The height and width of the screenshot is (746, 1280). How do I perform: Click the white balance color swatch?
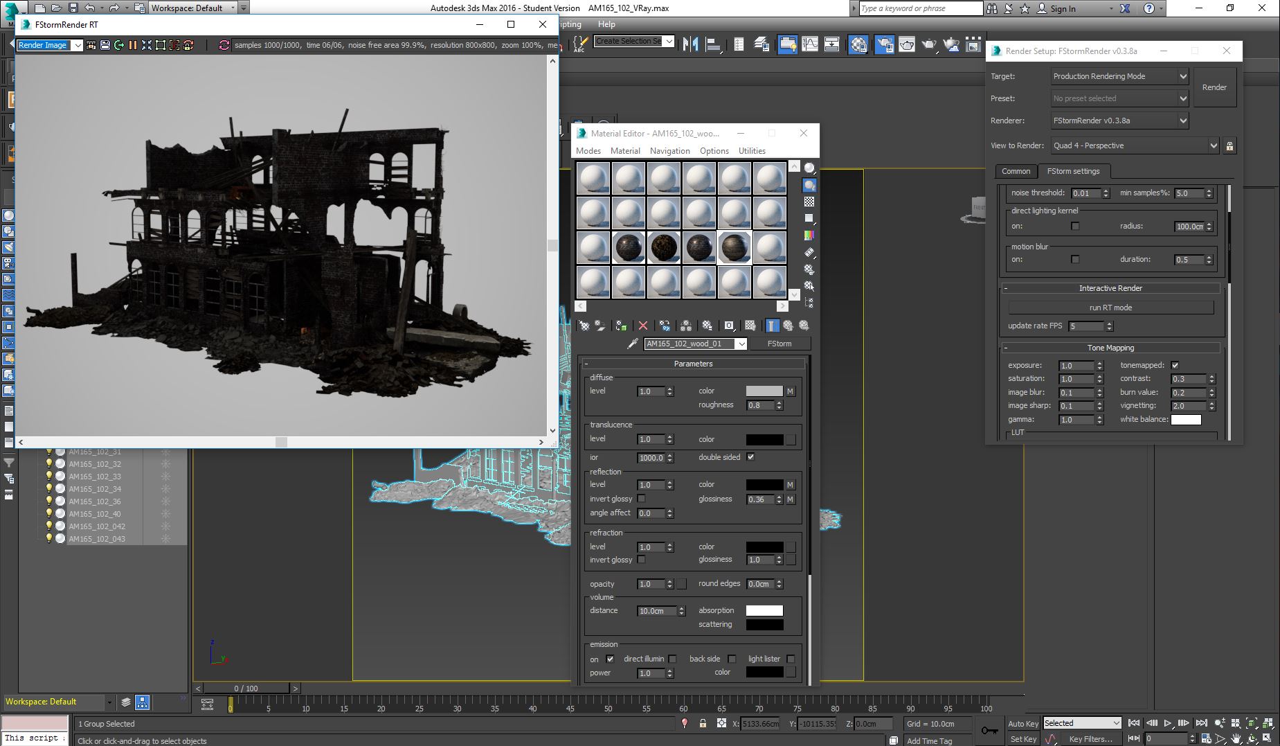click(x=1185, y=420)
